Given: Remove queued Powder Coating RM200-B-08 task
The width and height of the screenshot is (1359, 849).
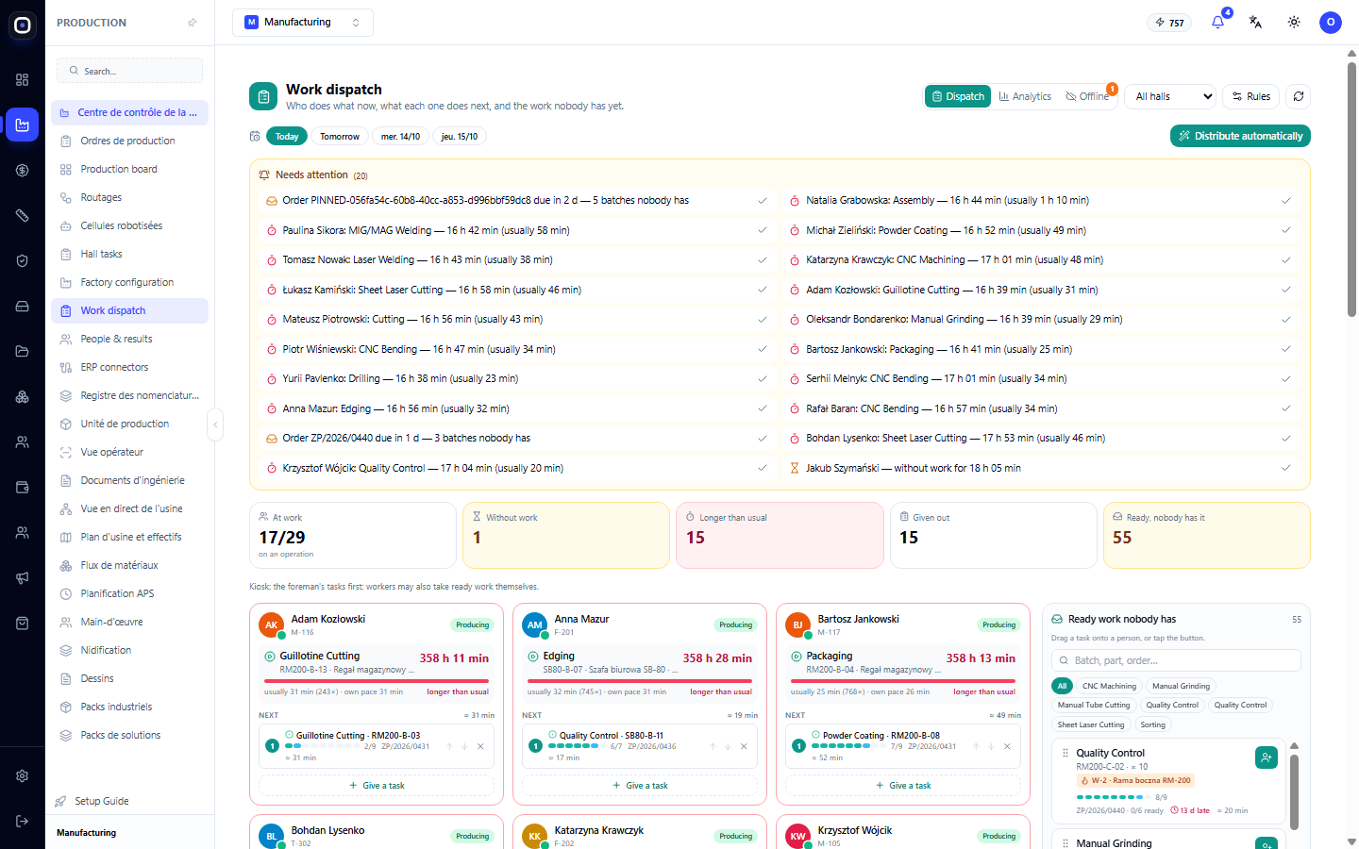Looking at the screenshot, I should [x=1007, y=746].
